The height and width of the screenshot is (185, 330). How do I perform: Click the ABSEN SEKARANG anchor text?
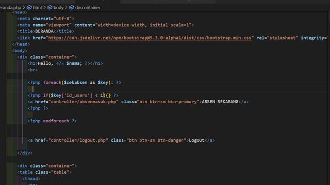coord(220,102)
